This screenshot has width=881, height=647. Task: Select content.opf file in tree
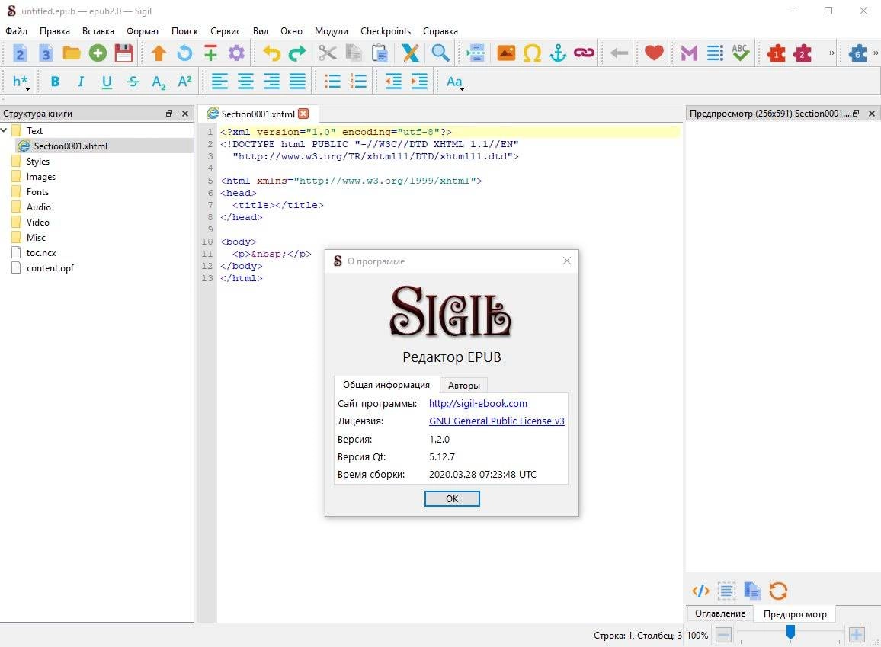(x=50, y=268)
